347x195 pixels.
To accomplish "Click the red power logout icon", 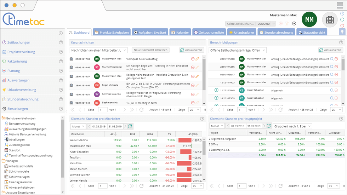I will tap(342, 25).
